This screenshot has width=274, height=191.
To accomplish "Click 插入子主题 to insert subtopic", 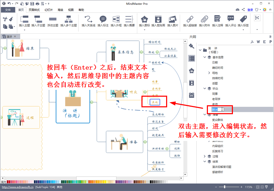I will tap(38, 21).
